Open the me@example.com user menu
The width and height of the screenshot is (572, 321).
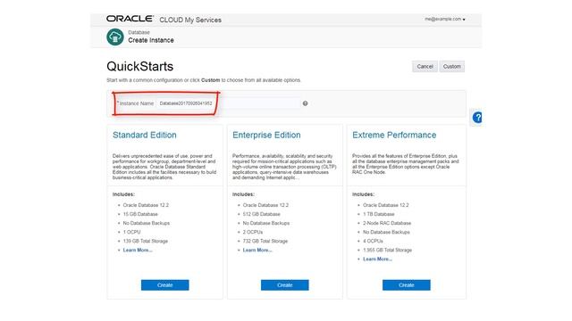pos(445,19)
